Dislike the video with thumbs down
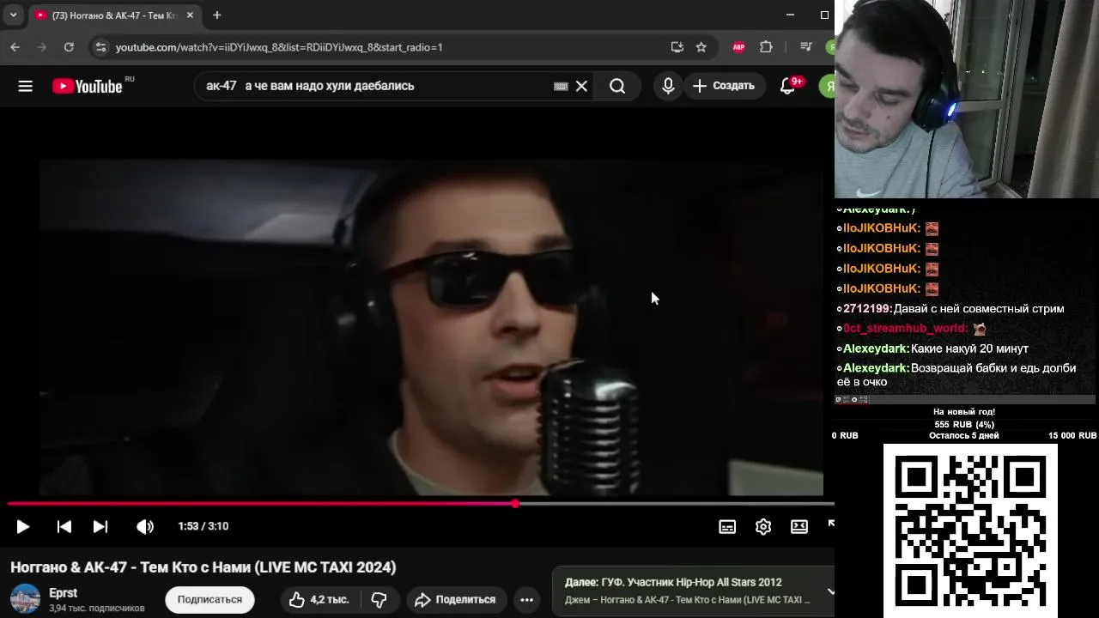Image resolution: width=1099 pixels, height=618 pixels. [379, 599]
